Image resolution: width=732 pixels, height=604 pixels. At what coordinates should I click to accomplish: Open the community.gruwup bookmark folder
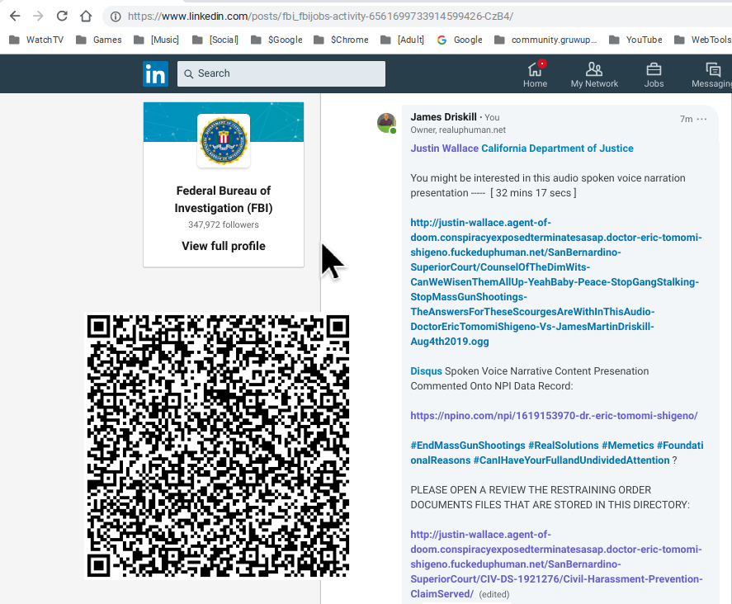tap(545, 40)
